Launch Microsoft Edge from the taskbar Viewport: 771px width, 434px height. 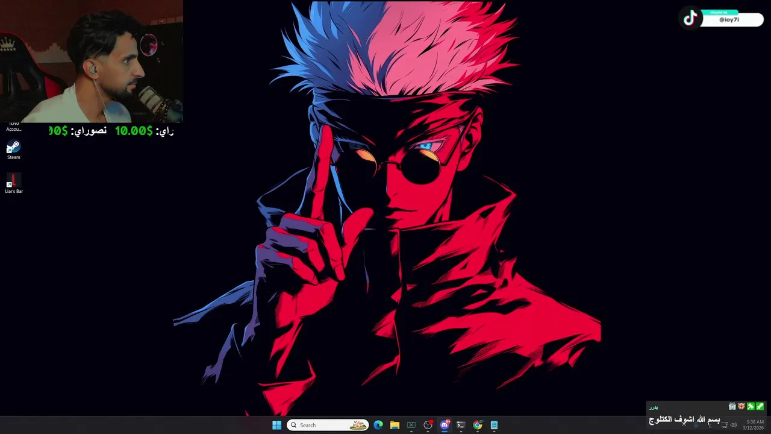point(378,425)
